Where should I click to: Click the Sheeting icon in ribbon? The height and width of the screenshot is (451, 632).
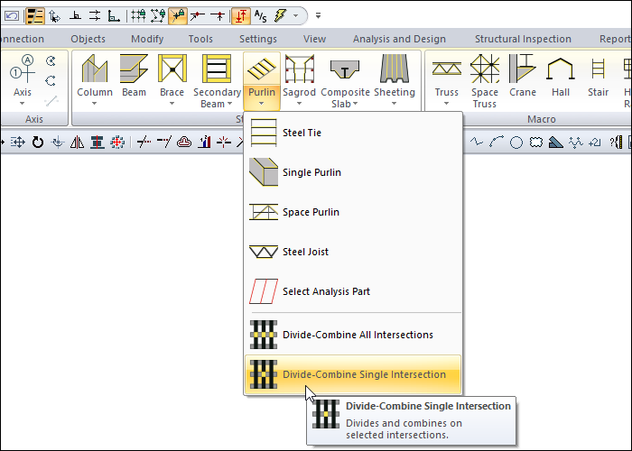[395, 69]
